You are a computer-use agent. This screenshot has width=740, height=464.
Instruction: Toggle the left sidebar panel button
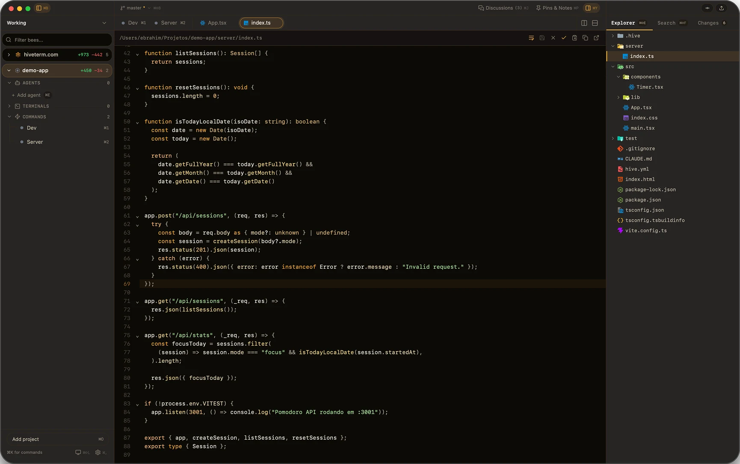pyautogui.click(x=42, y=8)
